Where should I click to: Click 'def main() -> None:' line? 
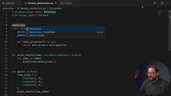point(25,72)
